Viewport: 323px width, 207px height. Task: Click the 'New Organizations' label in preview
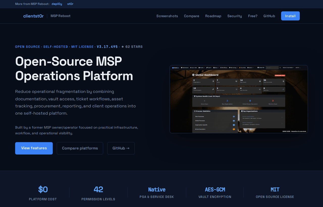pos(227,104)
